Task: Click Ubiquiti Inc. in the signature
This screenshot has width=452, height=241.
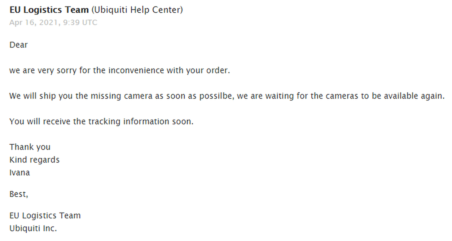Action: pyautogui.click(x=33, y=229)
